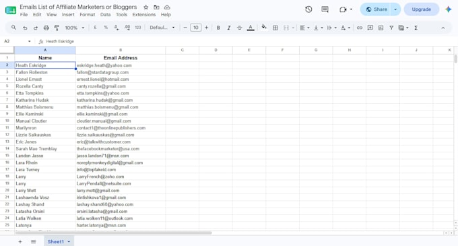Toggle italic formatting

pos(229,28)
